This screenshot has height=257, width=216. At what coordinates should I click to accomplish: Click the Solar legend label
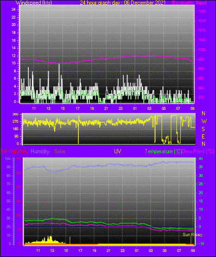pyautogui.click(x=60, y=151)
